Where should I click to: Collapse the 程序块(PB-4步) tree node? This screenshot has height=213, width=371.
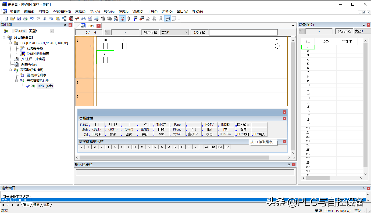[10, 70]
